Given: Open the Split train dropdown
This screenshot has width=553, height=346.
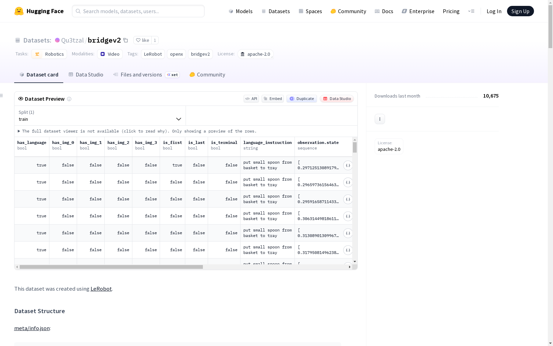Looking at the screenshot, I should (100, 116).
